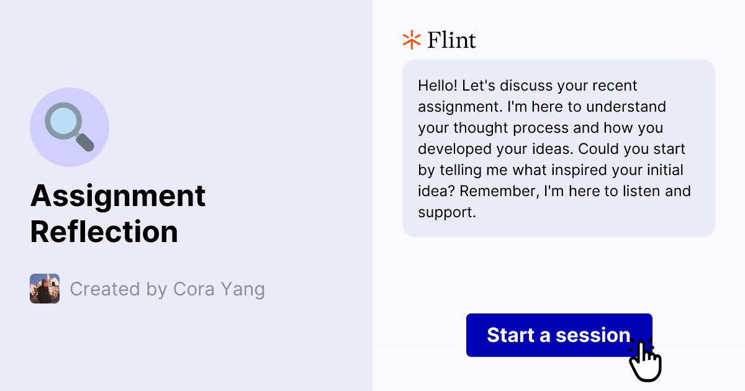Click Cora Yang's avatar thumbnail
The height and width of the screenshot is (391, 745).
[x=44, y=289]
